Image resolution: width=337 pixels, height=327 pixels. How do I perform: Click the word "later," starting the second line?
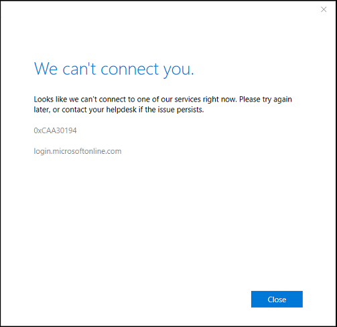pyautogui.click(x=42, y=110)
